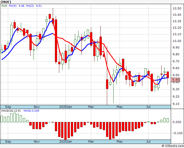184x148 pixels.
Task: Select Jul on the MACD panel time axis
Action: coord(148,141)
